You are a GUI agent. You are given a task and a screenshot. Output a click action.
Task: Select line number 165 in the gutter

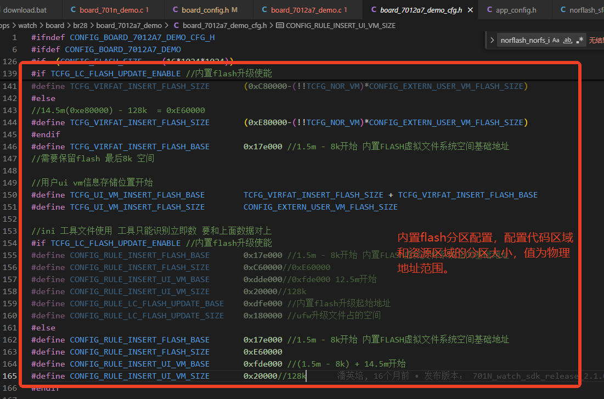(10, 376)
